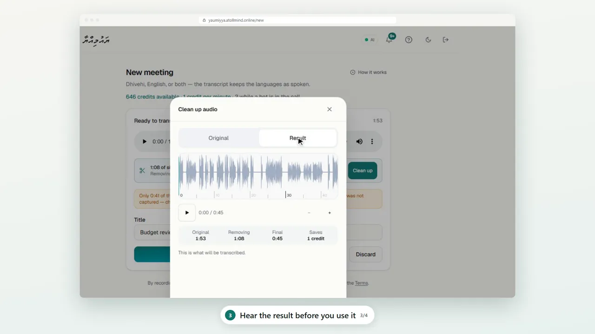This screenshot has height=334, width=595.
Task: Zoom out the waveform with minus
Action: (x=309, y=213)
